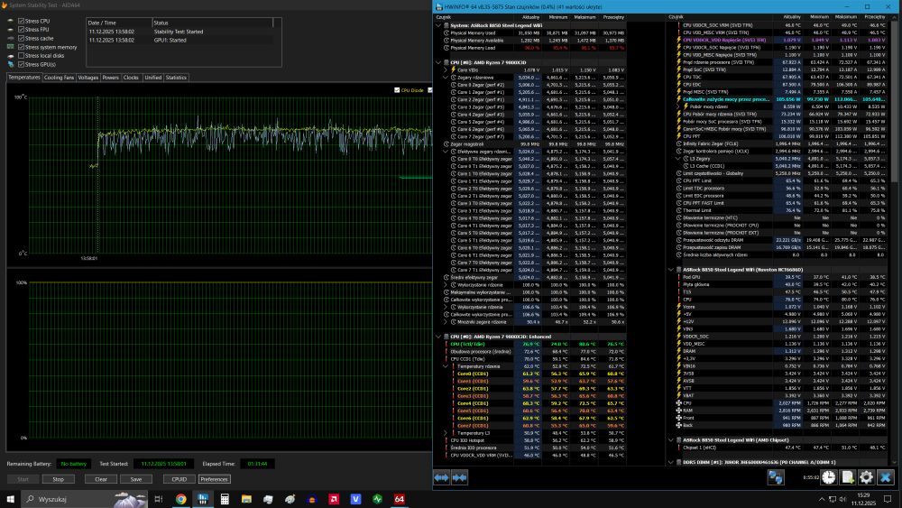The image size is (902, 508).
Task: Collapse the CPU Ryzen 7 Enhanced section
Action: coord(438,337)
